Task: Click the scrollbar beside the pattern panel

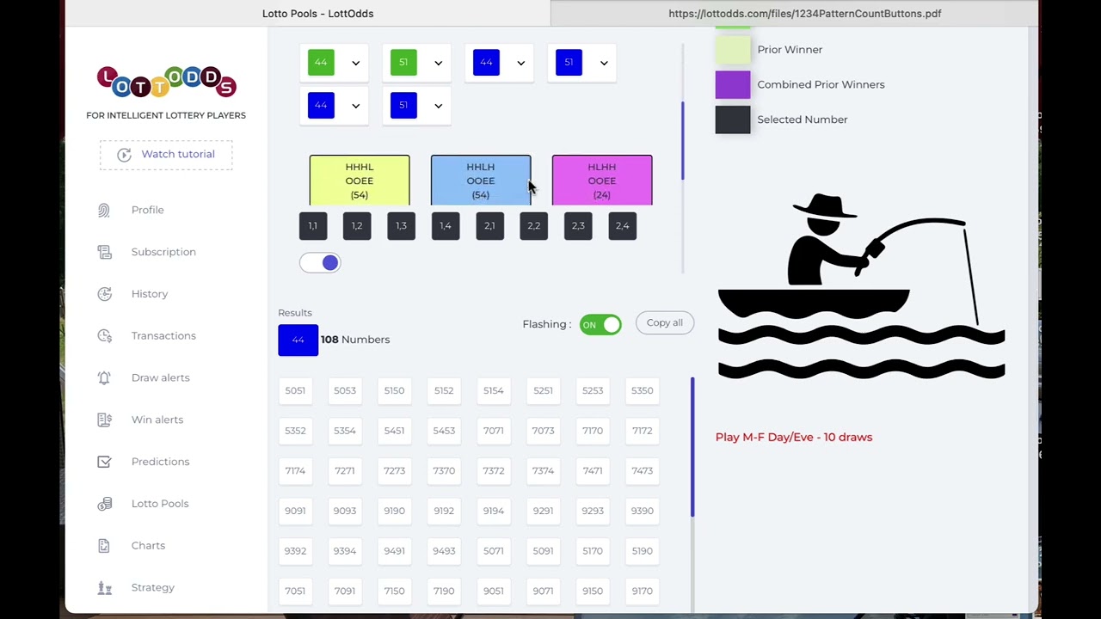Action: pyautogui.click(x=683, y=142)
